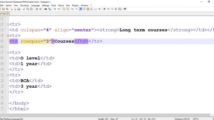
Task: Click the Copy toolbar icon
Action: [x=28, y=9]
